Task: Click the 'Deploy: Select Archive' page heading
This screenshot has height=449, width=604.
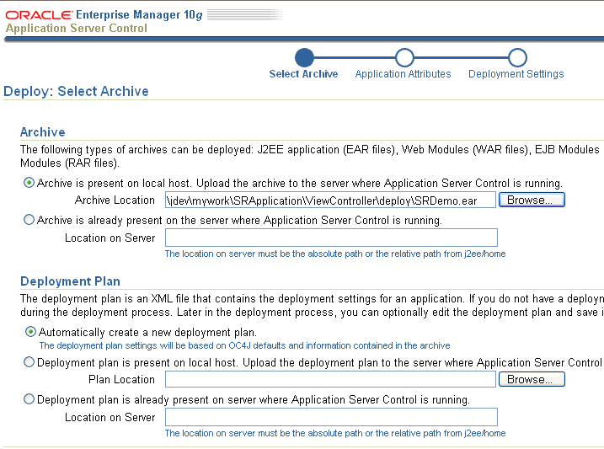Action: (77, 91)
